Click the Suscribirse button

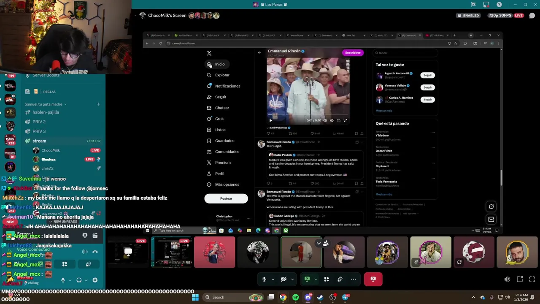[353, 53]
